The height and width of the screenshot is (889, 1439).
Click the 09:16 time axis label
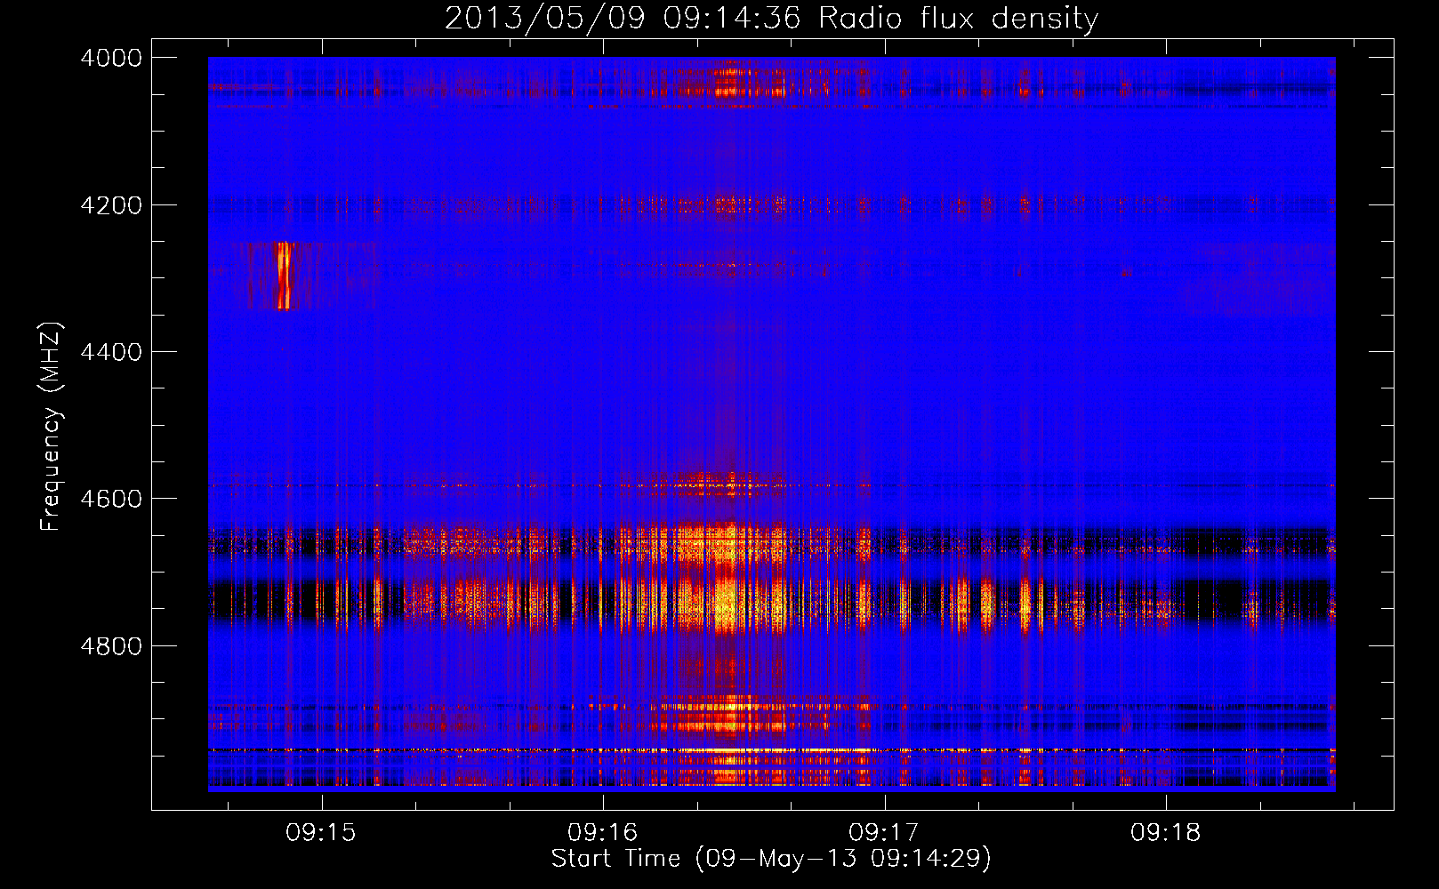(x=602, y=832)
